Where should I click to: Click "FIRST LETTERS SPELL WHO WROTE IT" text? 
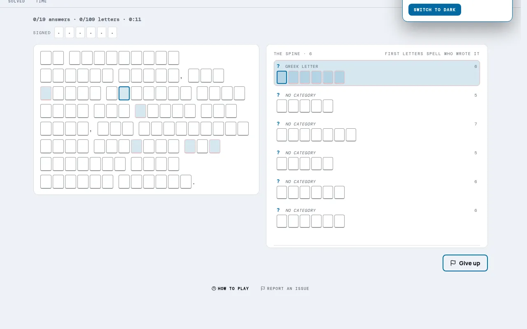pos(432,54)
